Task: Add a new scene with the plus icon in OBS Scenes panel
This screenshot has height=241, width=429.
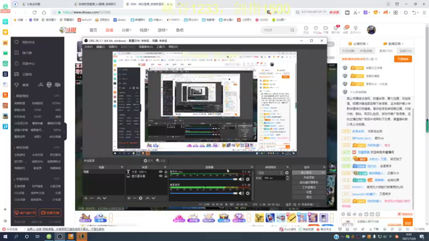Action: (x=86, y=198)
